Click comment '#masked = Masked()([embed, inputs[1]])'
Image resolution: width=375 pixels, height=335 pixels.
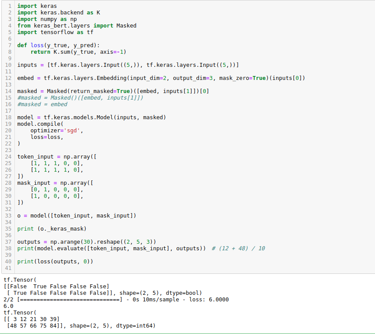click(80, 98)
